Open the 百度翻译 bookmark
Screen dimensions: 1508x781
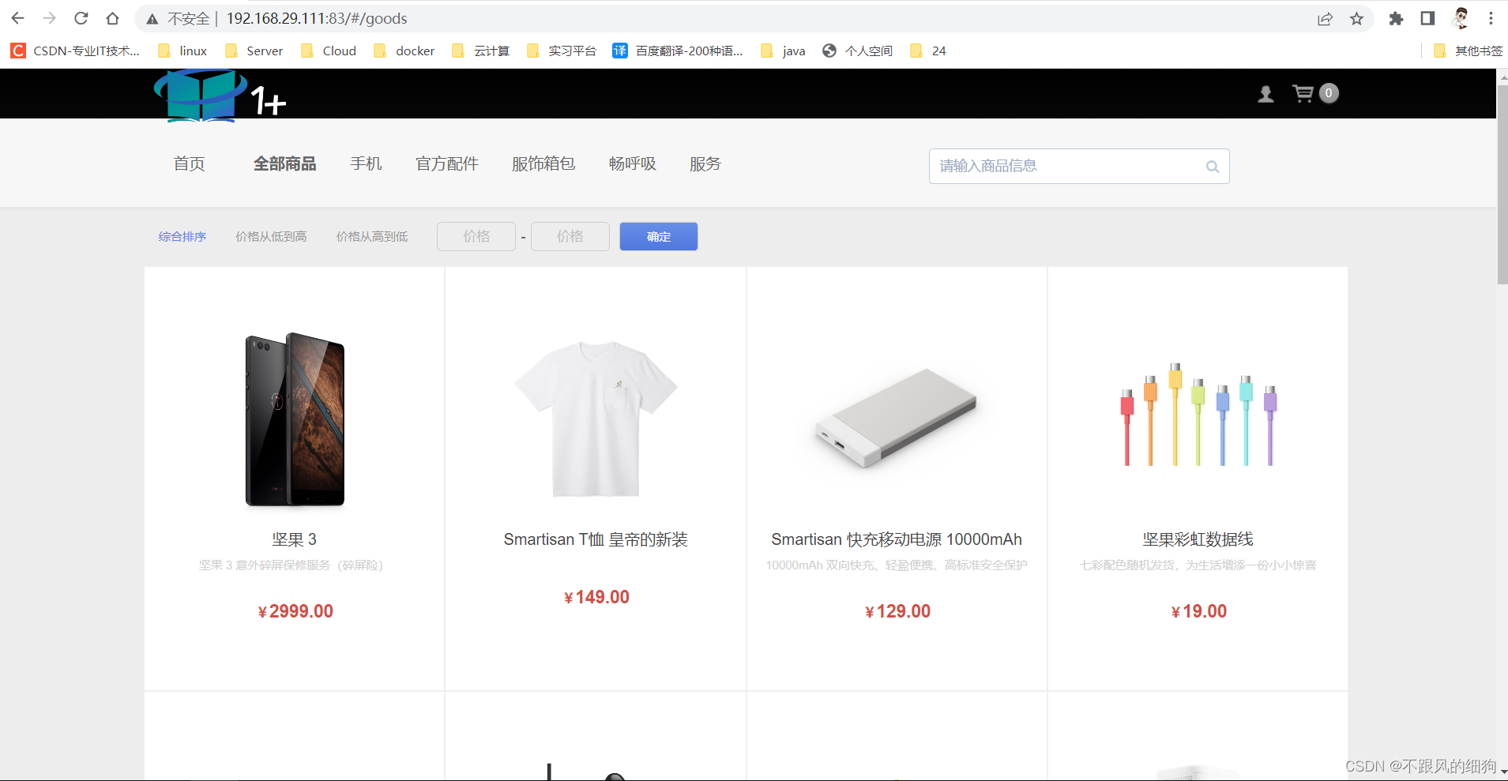click(x=678, y=51)
